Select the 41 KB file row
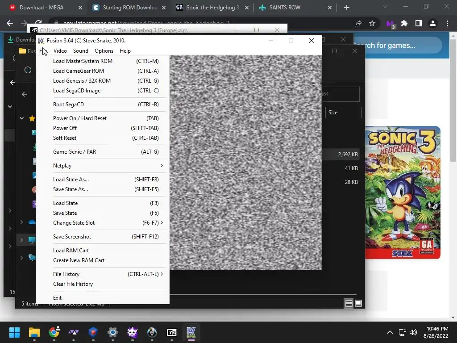This screenshot has width=457, height=343. point(341,168)
